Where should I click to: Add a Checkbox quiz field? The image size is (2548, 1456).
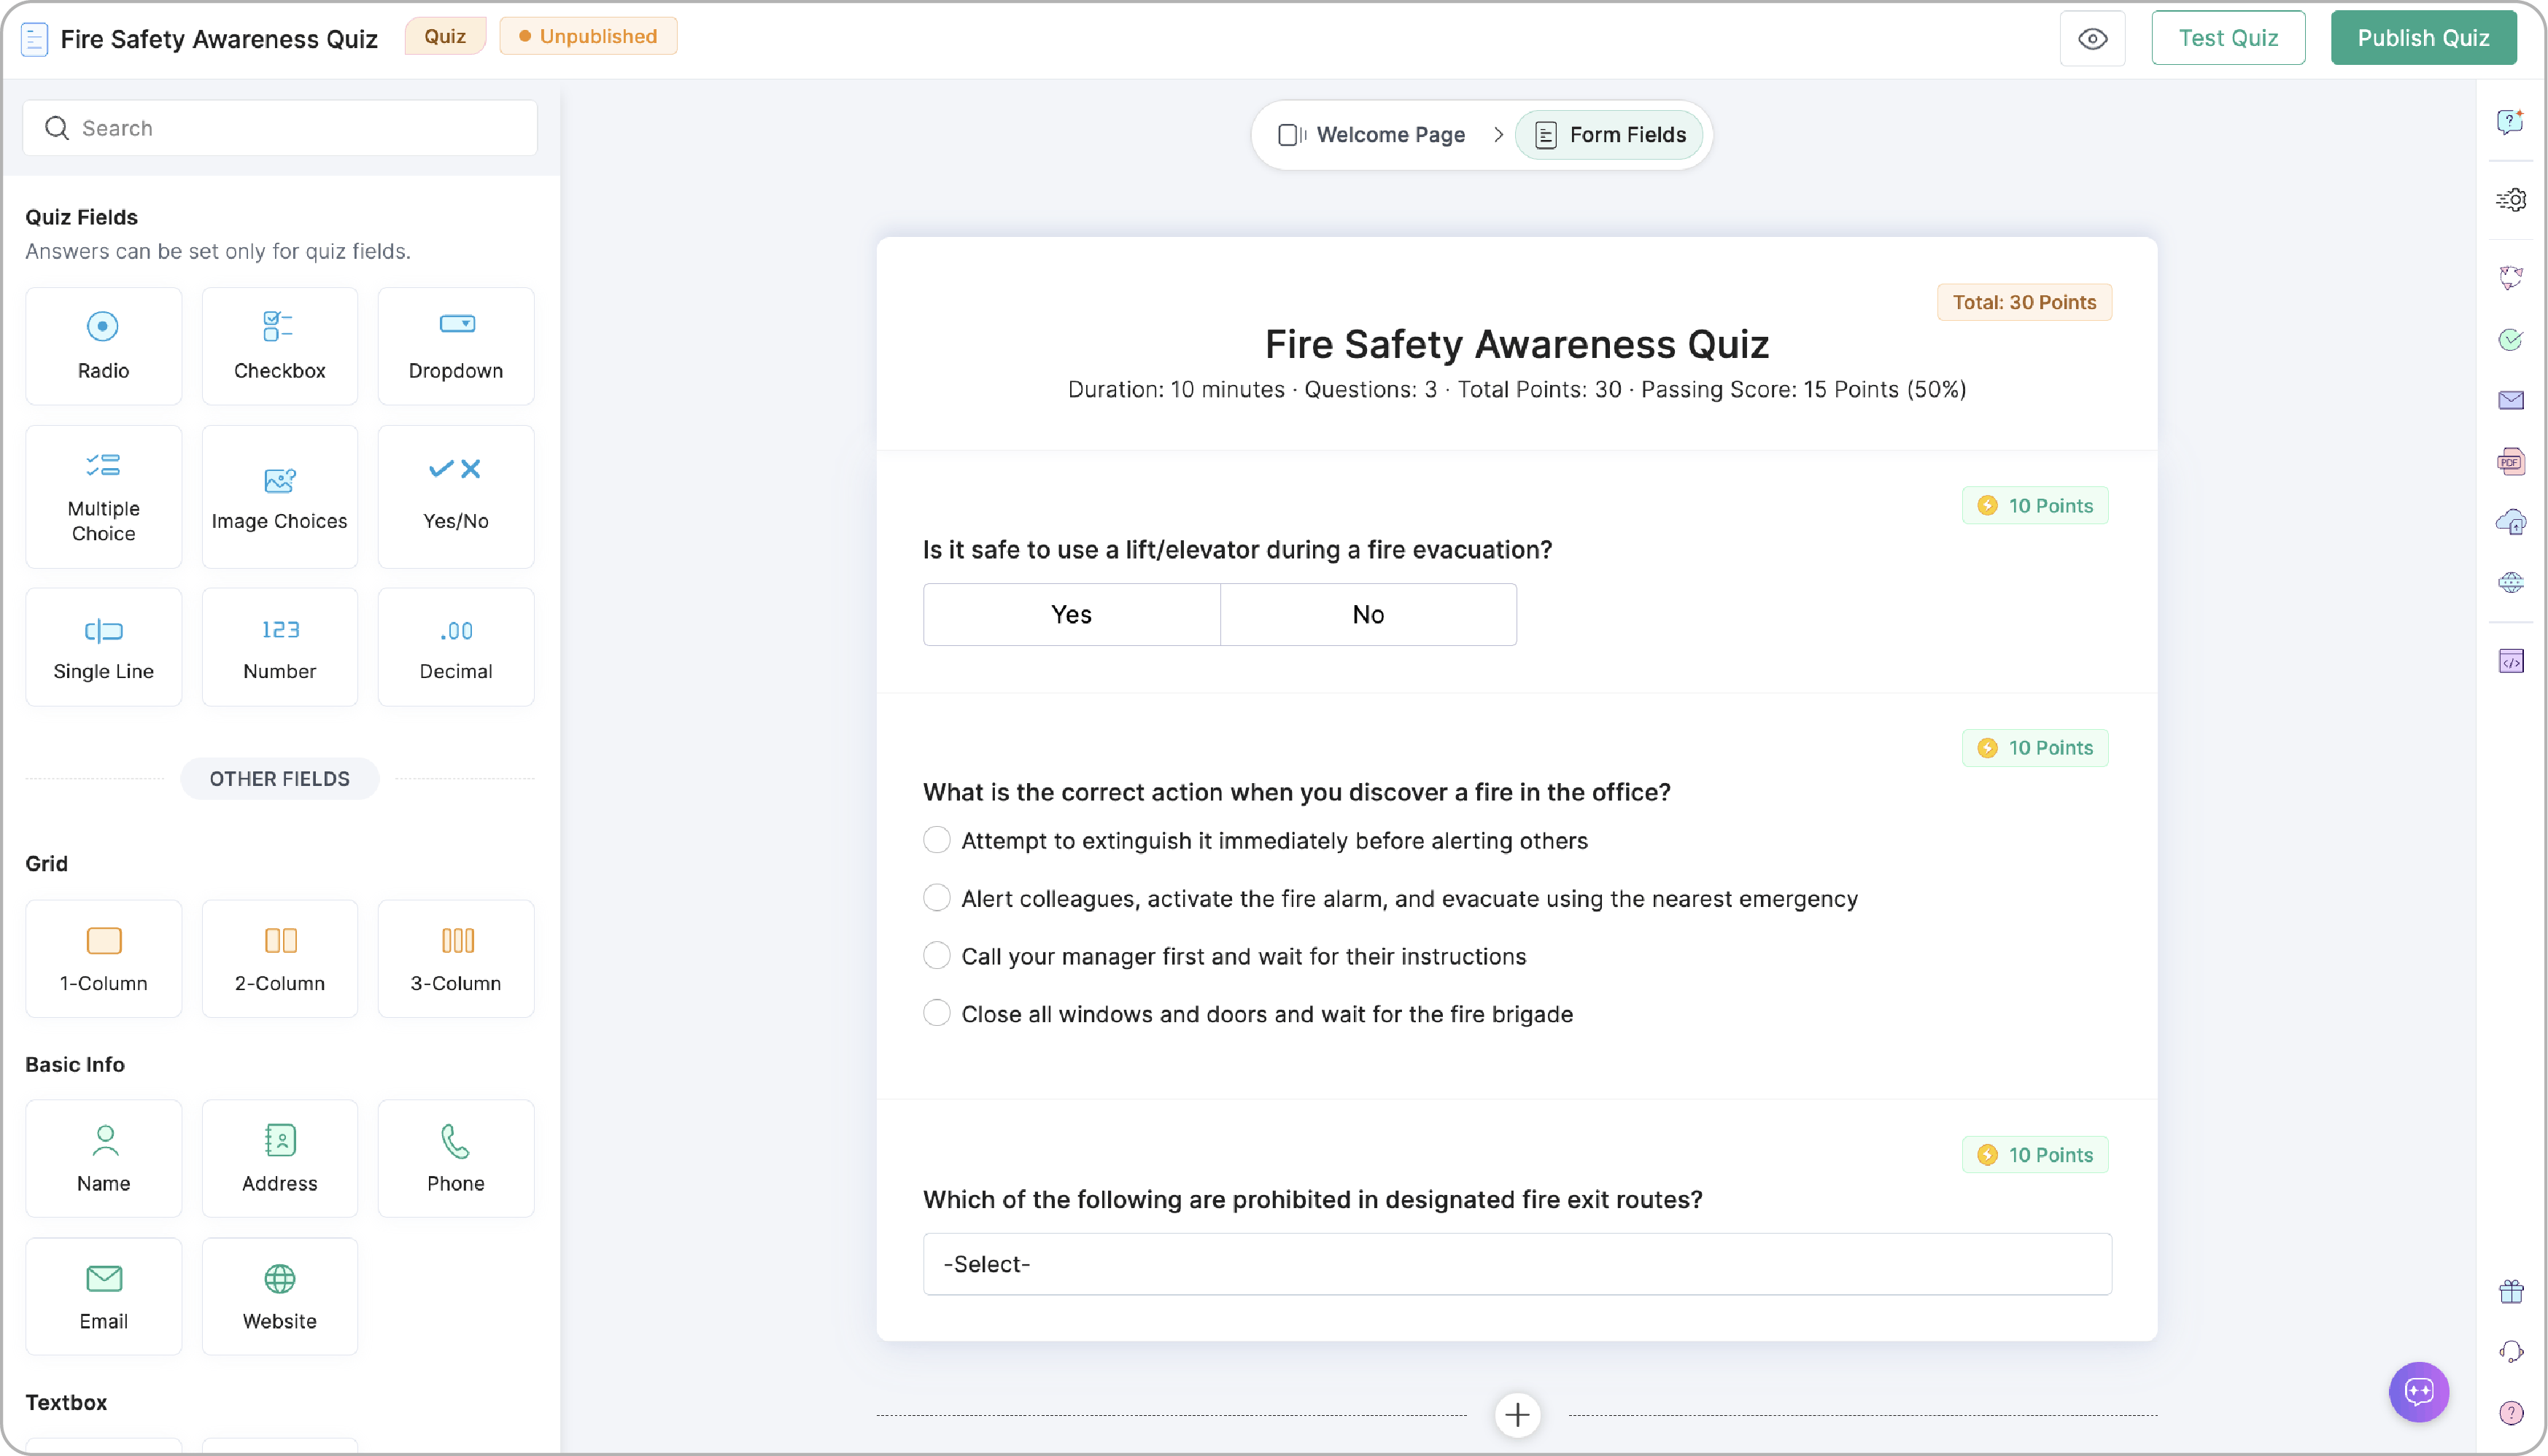click(x=279, y=346)
